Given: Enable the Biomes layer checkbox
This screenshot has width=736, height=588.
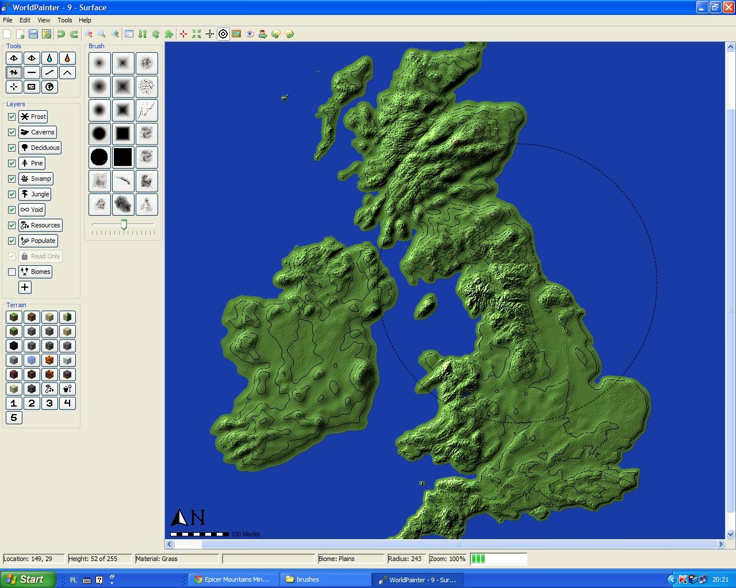Looking at the screenshot, I should pyautogui.click(x=11, y=272).
